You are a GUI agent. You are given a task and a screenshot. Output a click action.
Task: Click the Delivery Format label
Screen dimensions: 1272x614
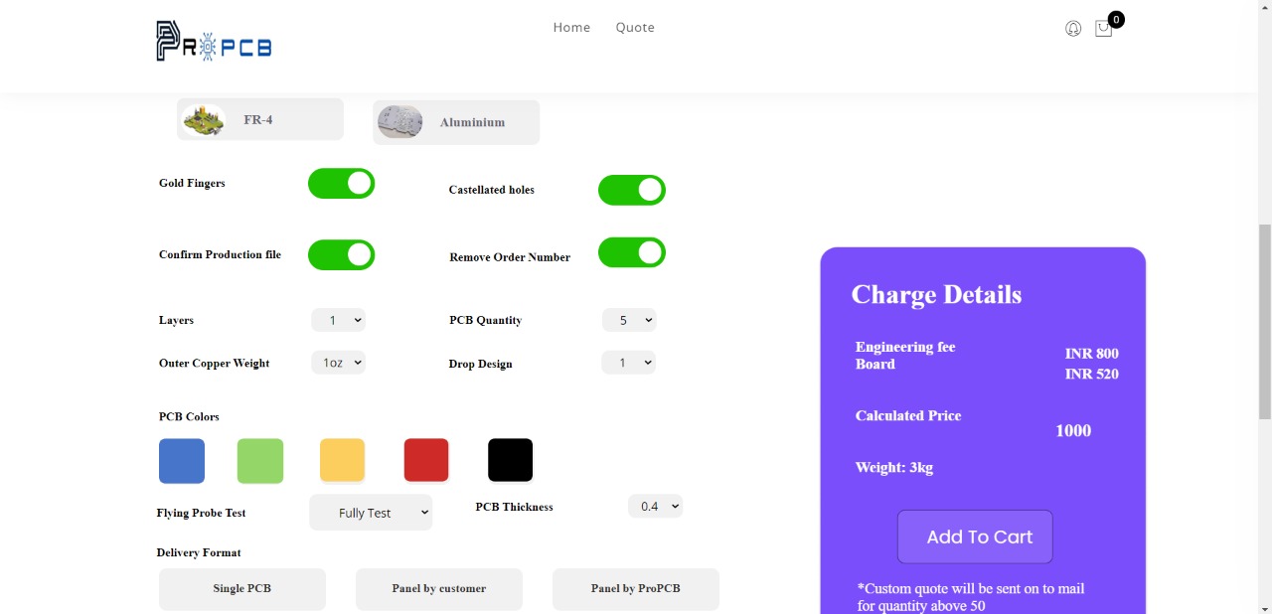(x=199, y=553)
